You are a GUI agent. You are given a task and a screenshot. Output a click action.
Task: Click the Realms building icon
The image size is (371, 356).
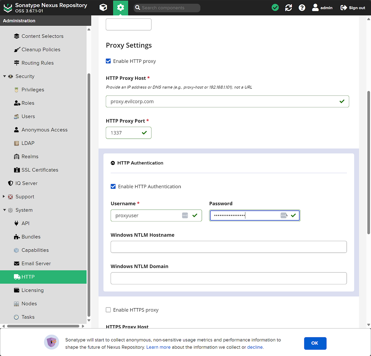coord(17,157)
